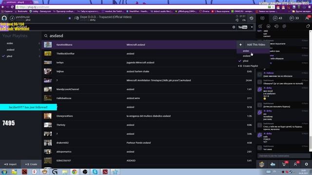Open Chrome from the taskbar

(x=75, y=172)
